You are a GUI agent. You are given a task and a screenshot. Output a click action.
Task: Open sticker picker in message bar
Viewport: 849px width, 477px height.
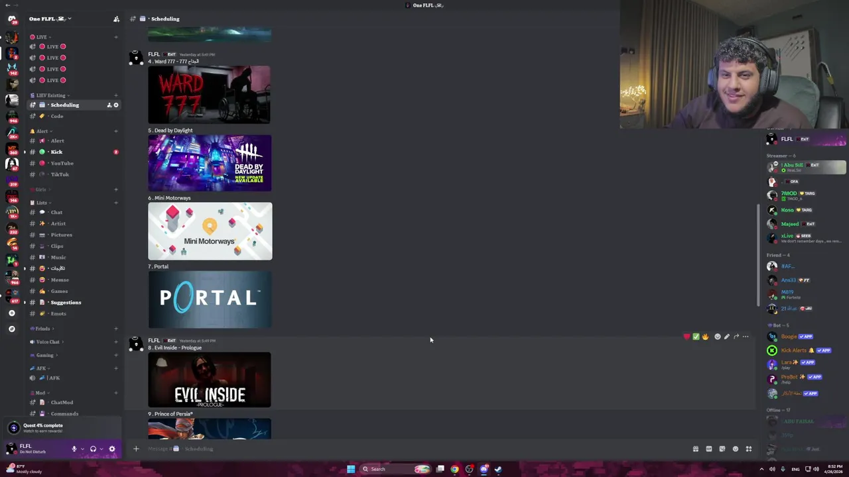pos(722,449)
